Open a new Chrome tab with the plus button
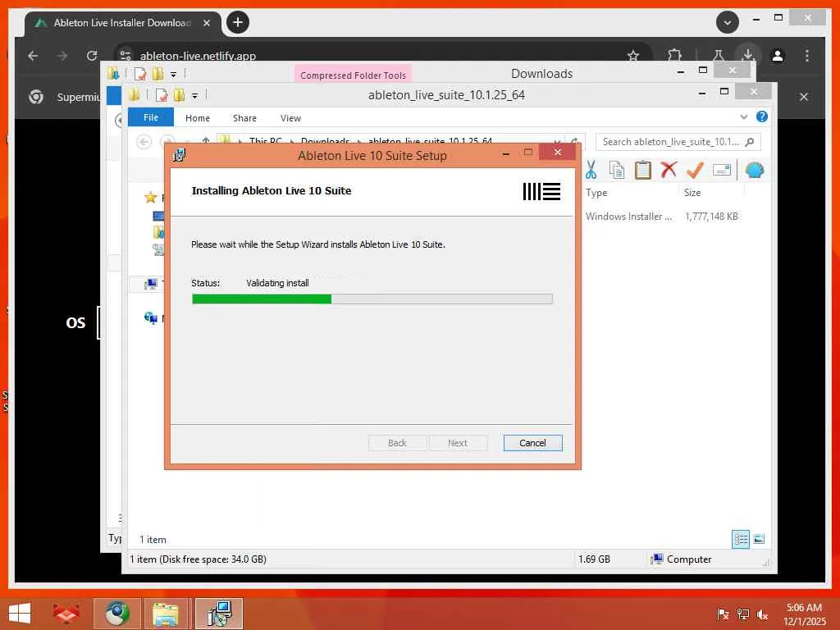The image size is (840, 630). click(238, 22)
